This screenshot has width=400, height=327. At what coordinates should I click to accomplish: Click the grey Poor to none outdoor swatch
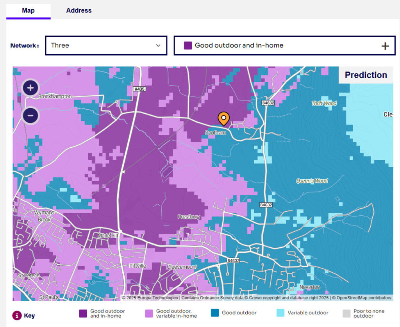point(346,313)
